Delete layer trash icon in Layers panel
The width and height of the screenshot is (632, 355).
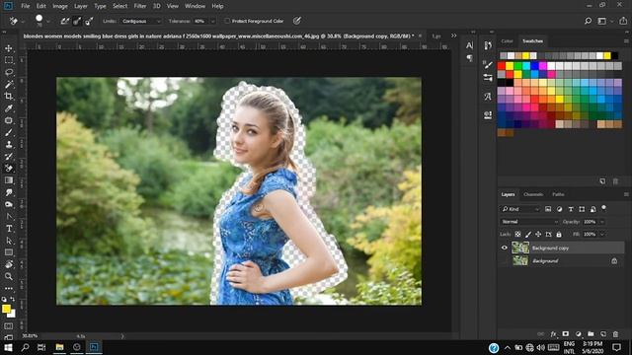[x=615, y=334]
